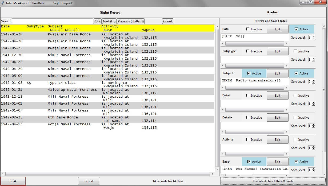Click the report list horizontal scrollbar
328x186 pixels.
tap(108, 174)
